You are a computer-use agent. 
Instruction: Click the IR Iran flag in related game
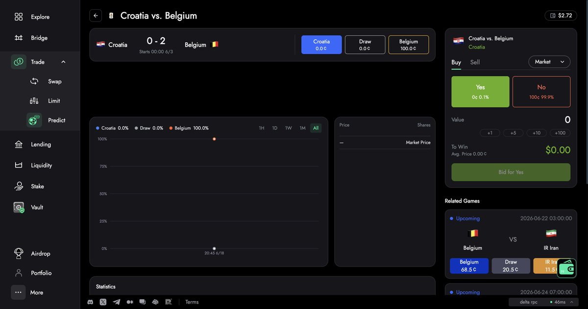coord(551,233)
